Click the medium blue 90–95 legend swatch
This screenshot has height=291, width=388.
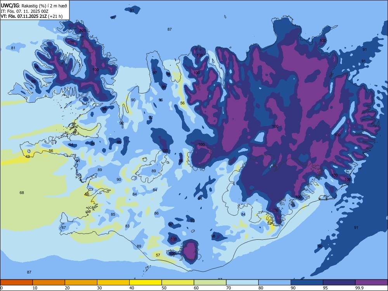coord(307,282)
